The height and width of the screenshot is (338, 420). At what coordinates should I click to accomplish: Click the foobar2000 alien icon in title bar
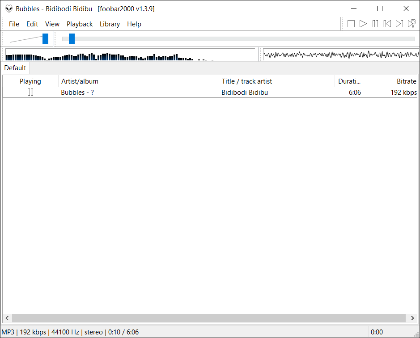coord(9,8)
